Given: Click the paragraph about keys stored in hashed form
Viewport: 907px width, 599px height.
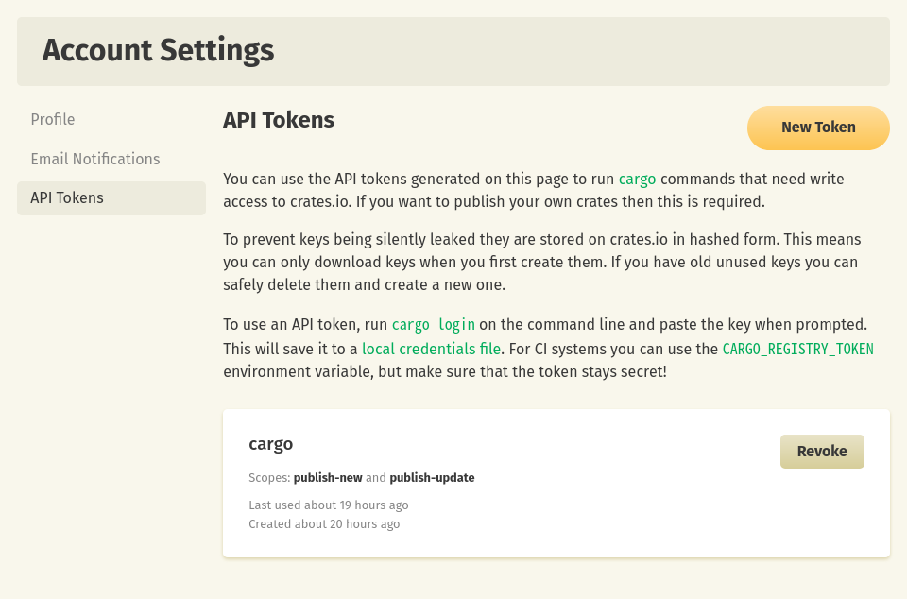Looking at the screenshot, I should point(542,262).
